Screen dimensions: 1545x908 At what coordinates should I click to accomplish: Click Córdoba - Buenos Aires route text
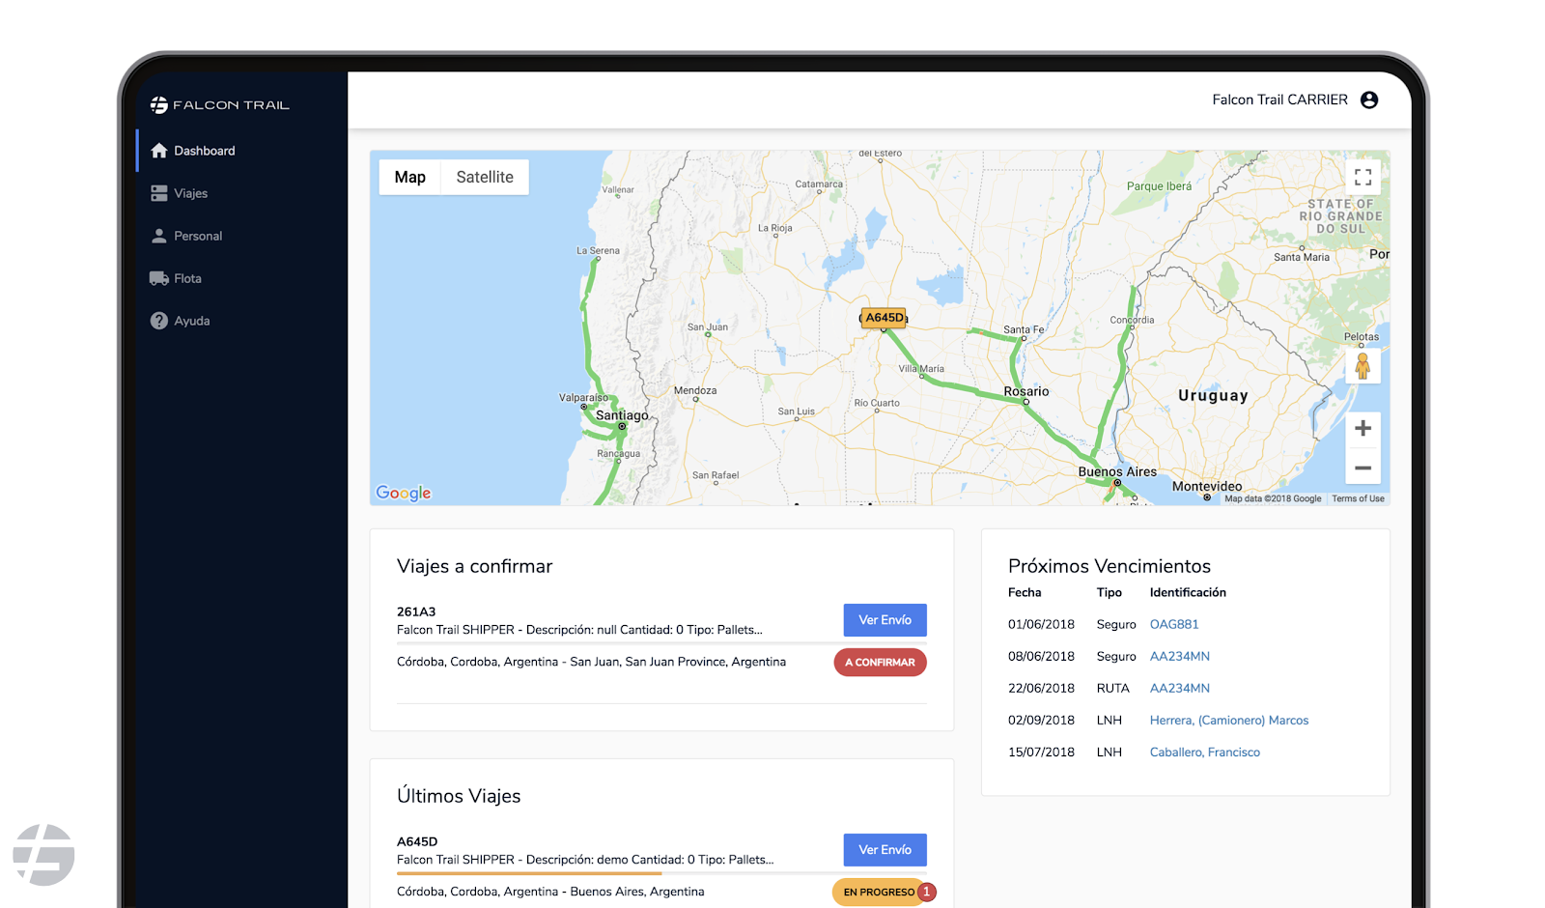pyautogui.click(x=550, y=892)
